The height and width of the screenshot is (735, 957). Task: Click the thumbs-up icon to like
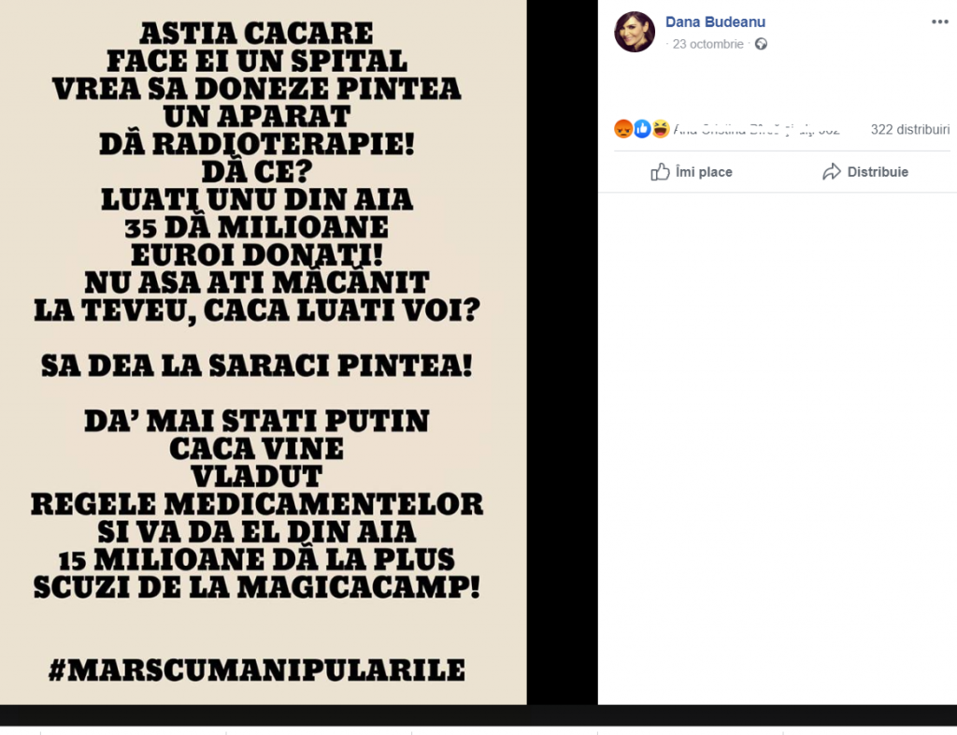click(660, 172)
